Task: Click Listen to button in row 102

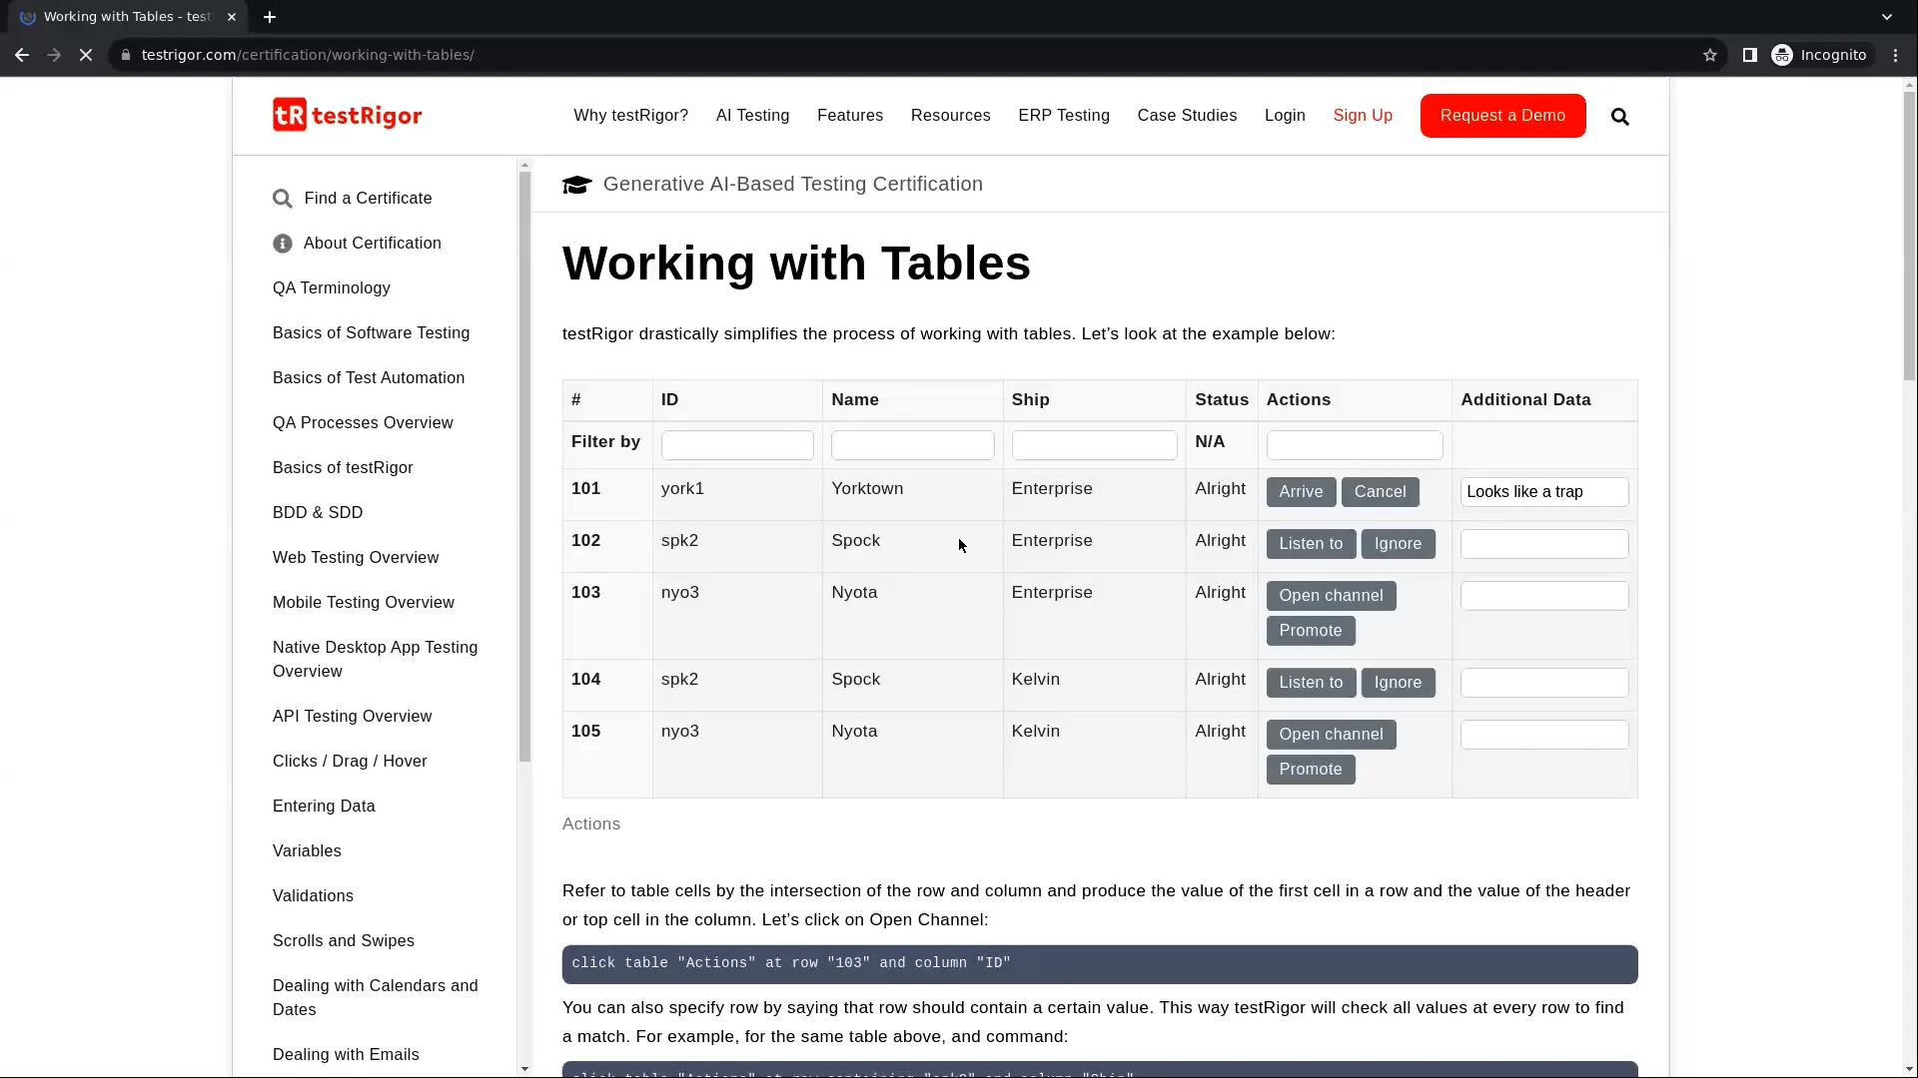Action: 1311,544
